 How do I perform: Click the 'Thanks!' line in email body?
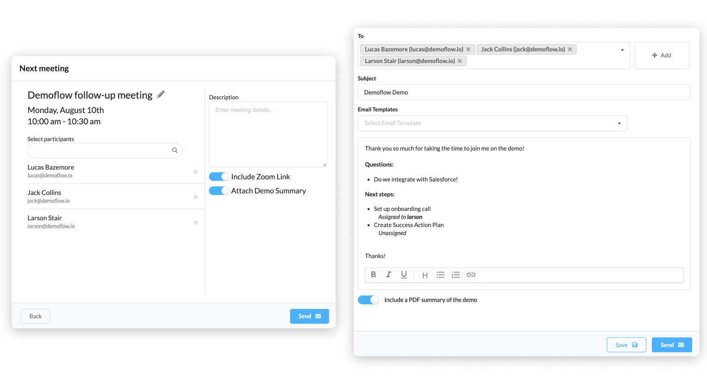click(375, 256)
